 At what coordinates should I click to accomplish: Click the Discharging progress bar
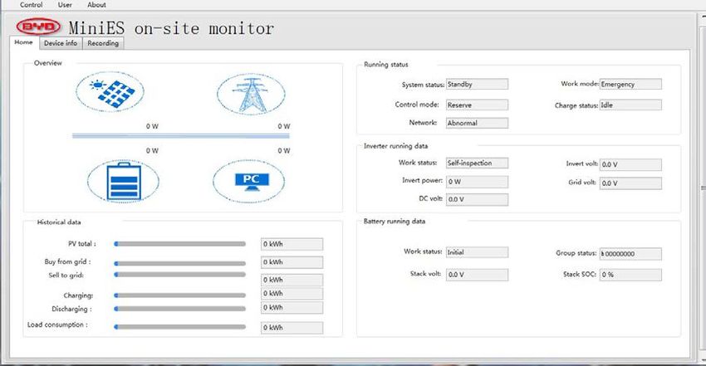point(180,309)
